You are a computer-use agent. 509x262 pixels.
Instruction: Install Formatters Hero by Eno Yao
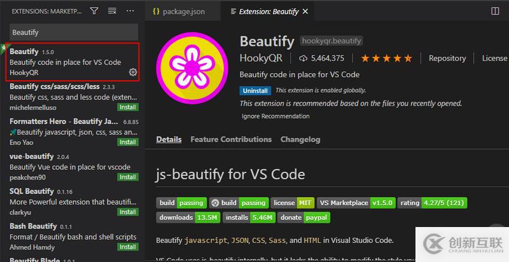[x=128, y=142]
